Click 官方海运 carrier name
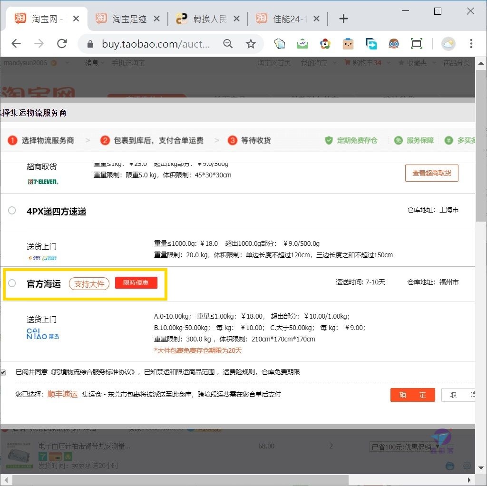The height and width of the screenshot is (486, 487). click(x=43, y=283)
